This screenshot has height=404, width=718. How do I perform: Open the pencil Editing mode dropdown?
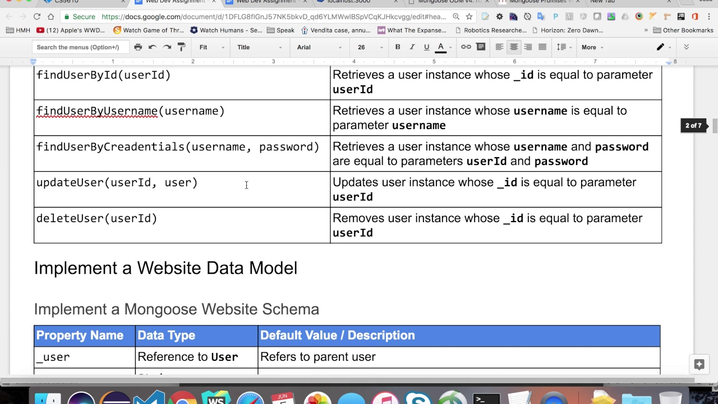664,47
